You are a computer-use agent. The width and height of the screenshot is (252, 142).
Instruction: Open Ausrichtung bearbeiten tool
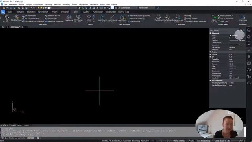[122, 19]
